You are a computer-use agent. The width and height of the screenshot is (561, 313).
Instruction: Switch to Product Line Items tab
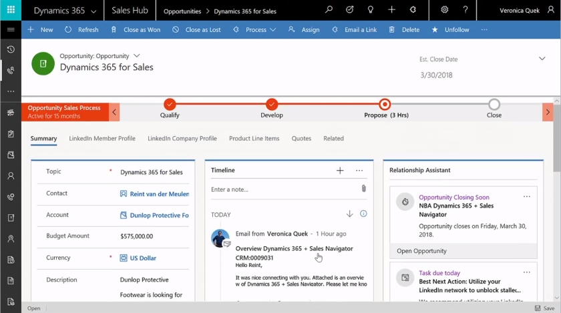(x=254, y=138)
